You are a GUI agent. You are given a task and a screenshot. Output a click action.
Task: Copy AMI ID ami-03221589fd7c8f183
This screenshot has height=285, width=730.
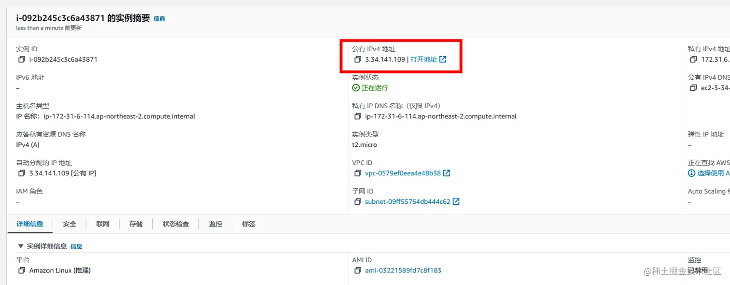358,271
